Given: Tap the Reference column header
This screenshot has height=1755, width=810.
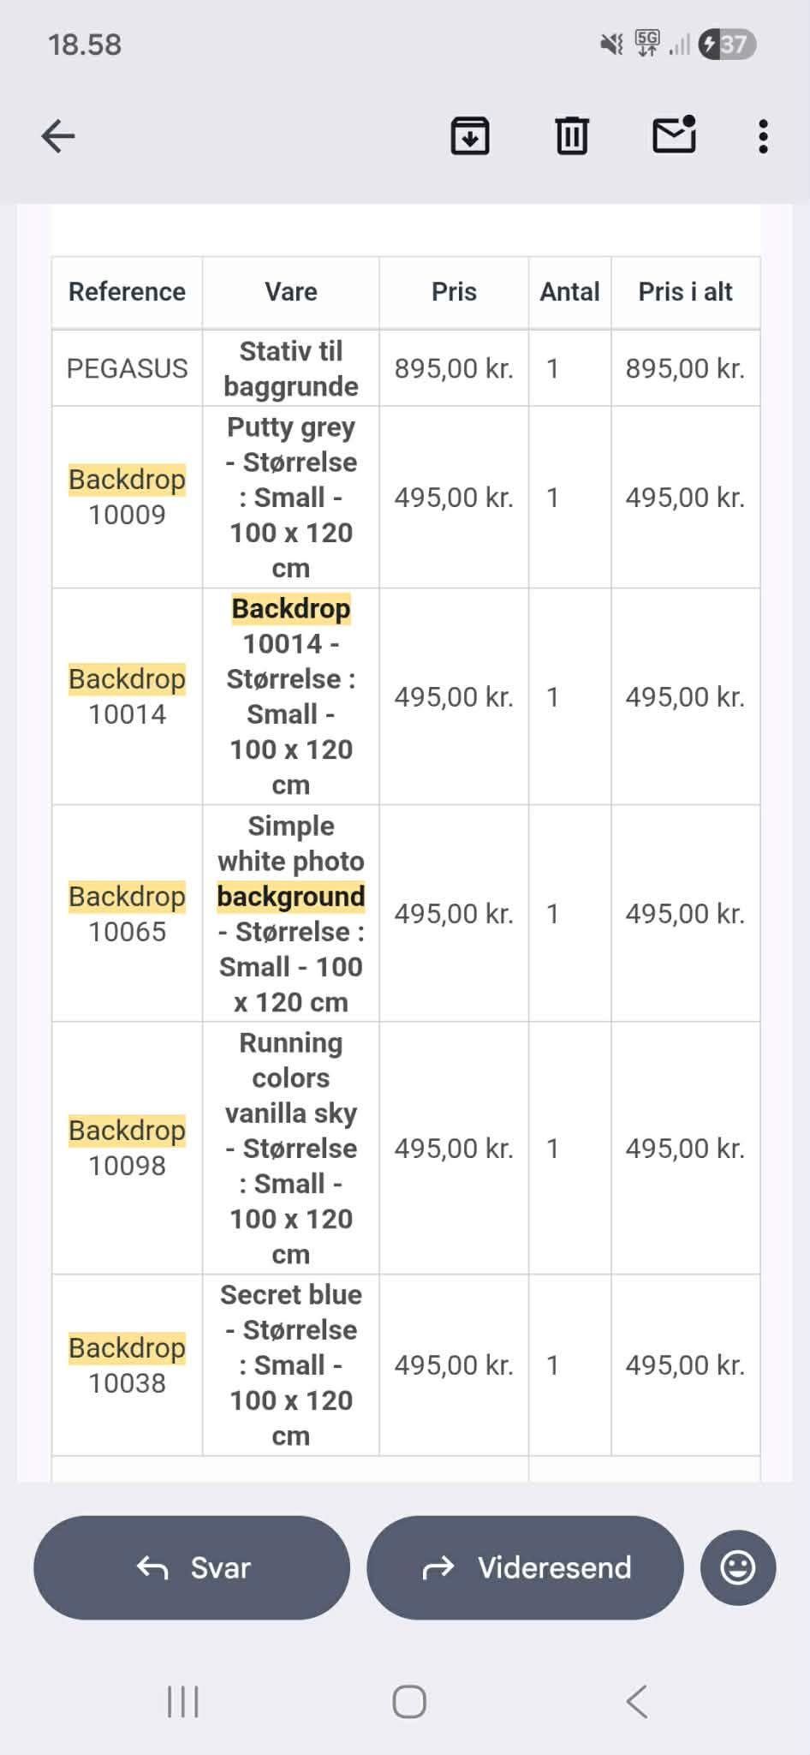Looking at the screenshot, I should tap(127, 292).
